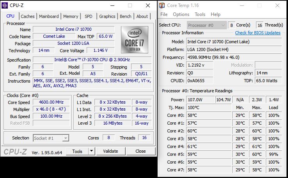Click the empty Rated FSB field
Image resolution: width=288 pixels, height=178 pixels.
click(51, 123)
